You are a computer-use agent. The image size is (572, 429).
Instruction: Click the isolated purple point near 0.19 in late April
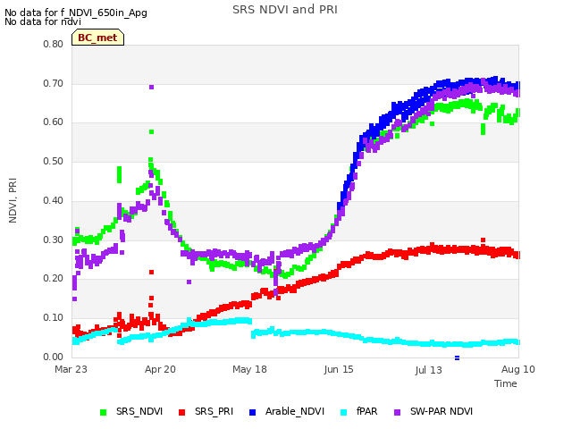(189, 282)
